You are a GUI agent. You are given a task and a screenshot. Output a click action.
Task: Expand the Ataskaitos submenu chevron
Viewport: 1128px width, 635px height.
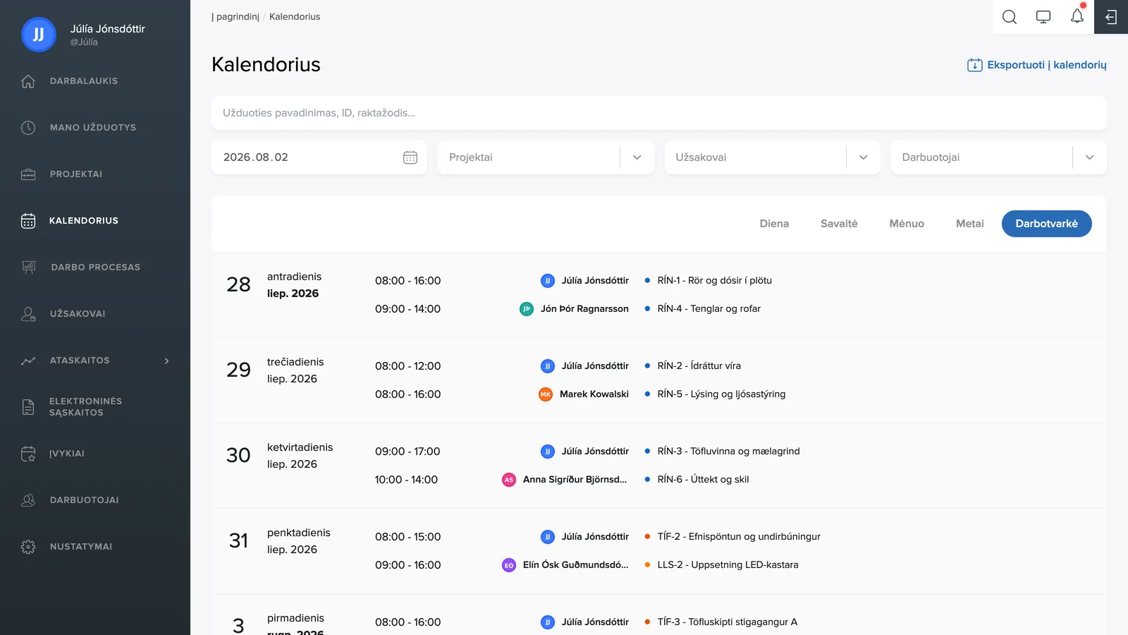point(167,361)
